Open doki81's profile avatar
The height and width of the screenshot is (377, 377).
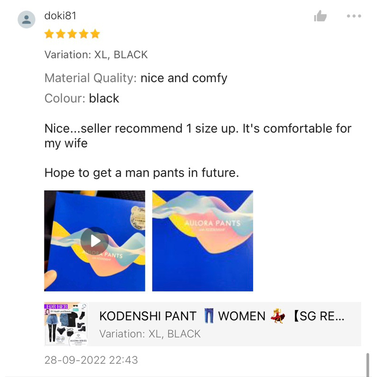(26, 19)
